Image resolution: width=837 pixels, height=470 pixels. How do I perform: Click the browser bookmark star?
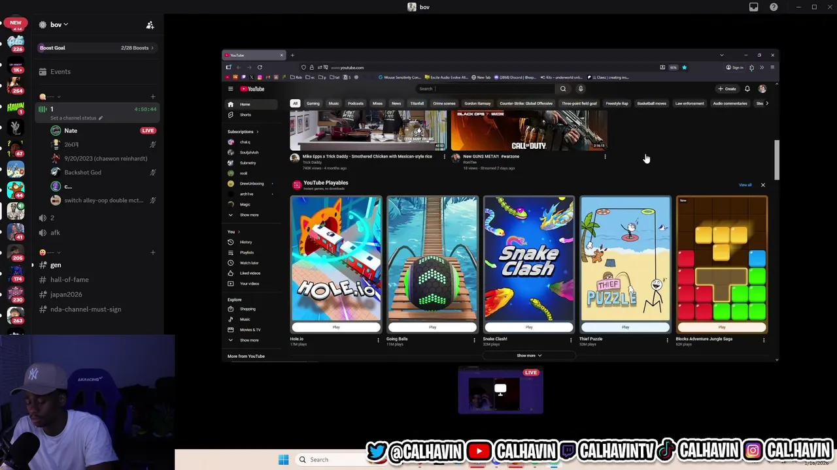coord(684,67)
